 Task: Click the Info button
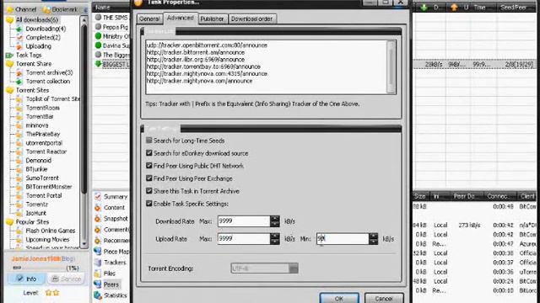tap(26, 279)
